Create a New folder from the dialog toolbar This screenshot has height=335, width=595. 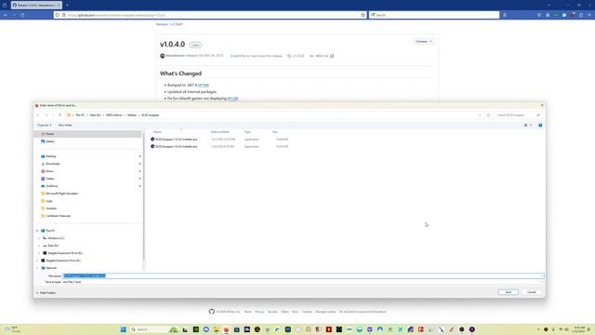(65, 125)
